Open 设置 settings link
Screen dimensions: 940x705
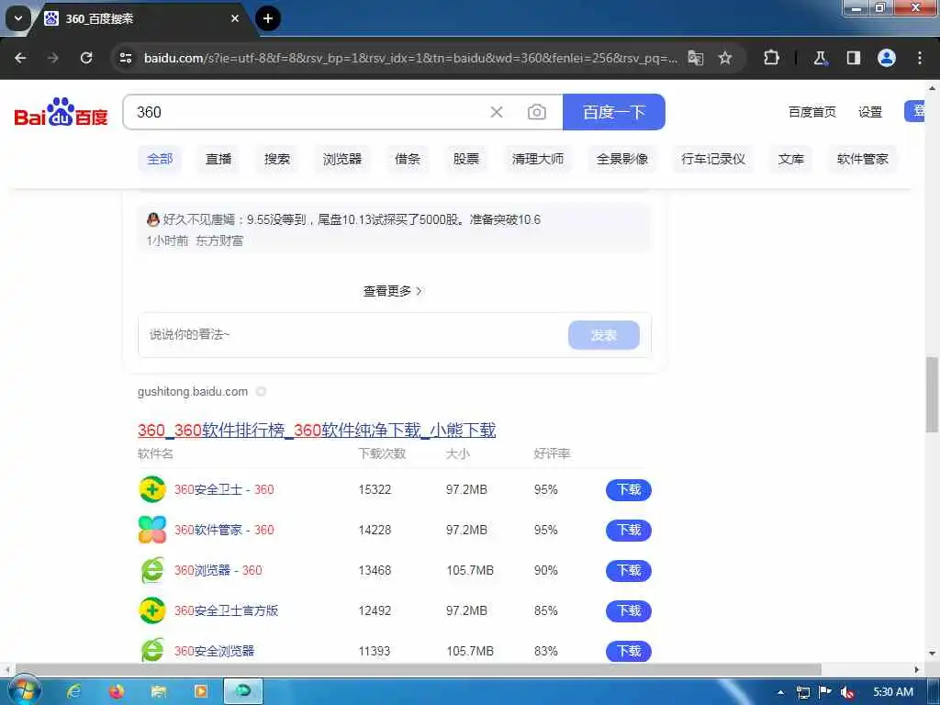coord(870,112)
